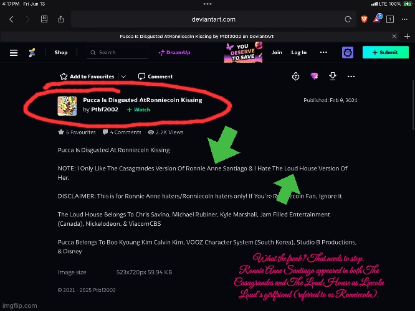Click the Comment button

click(155, 77)
